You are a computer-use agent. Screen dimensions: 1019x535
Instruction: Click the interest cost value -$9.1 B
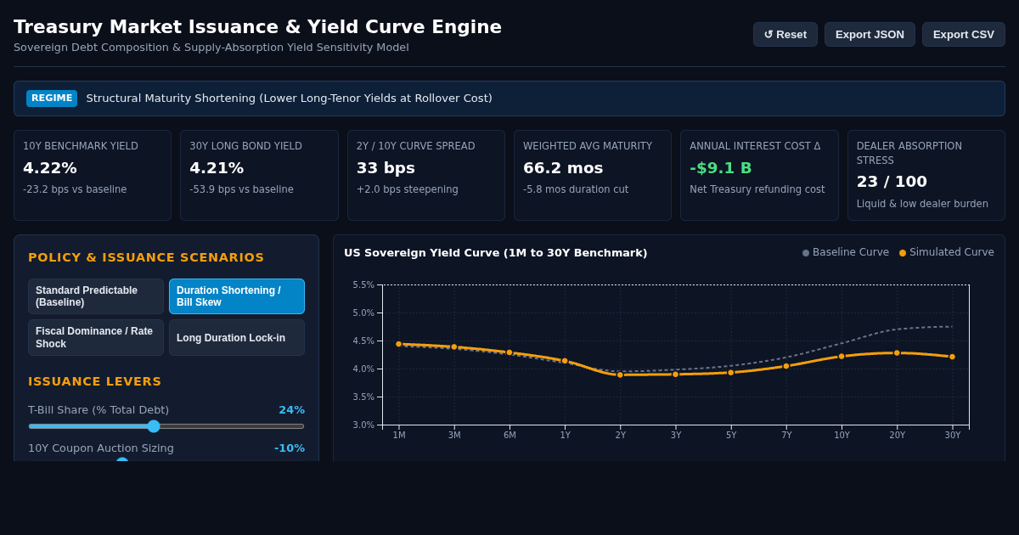pos(721,168)
